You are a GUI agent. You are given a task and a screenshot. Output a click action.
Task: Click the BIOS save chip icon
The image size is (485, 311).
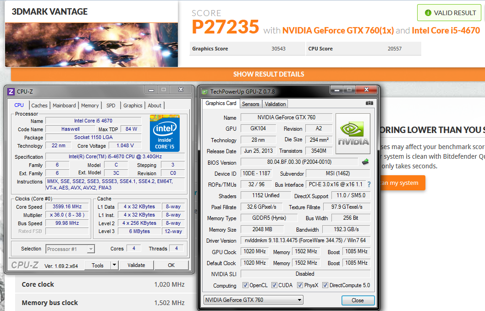click(x=365, y=161)
